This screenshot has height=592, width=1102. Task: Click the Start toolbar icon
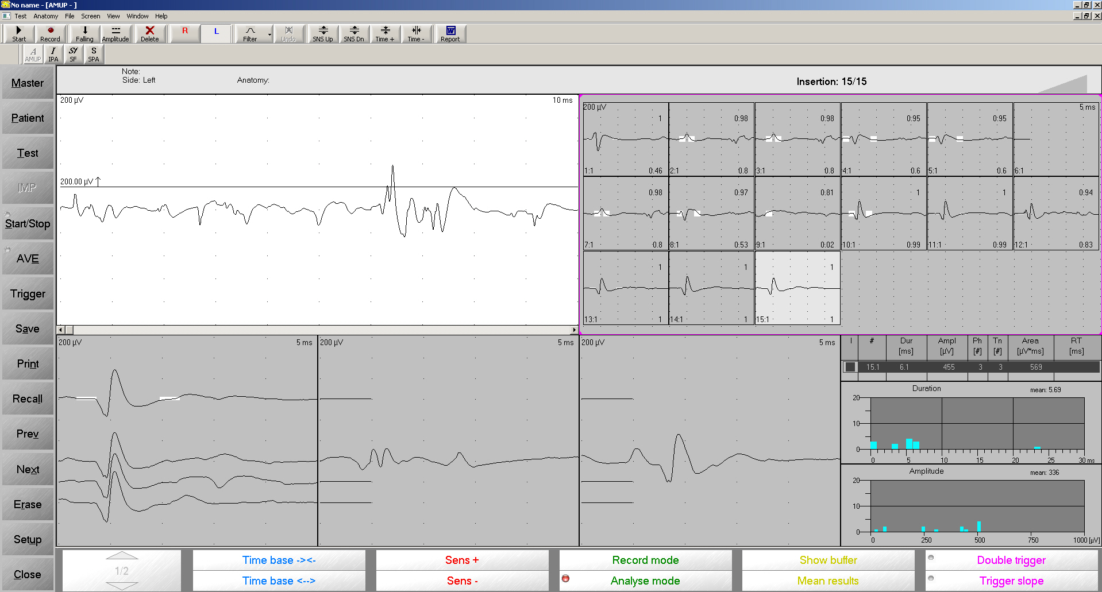(x=19, y=34)
